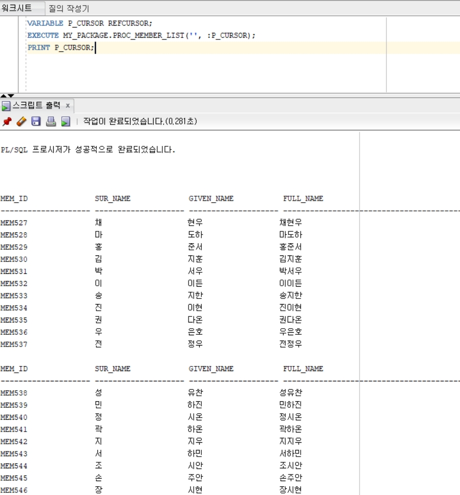Select MEM532 row ID
460x495 pixels.
point(14,284)
